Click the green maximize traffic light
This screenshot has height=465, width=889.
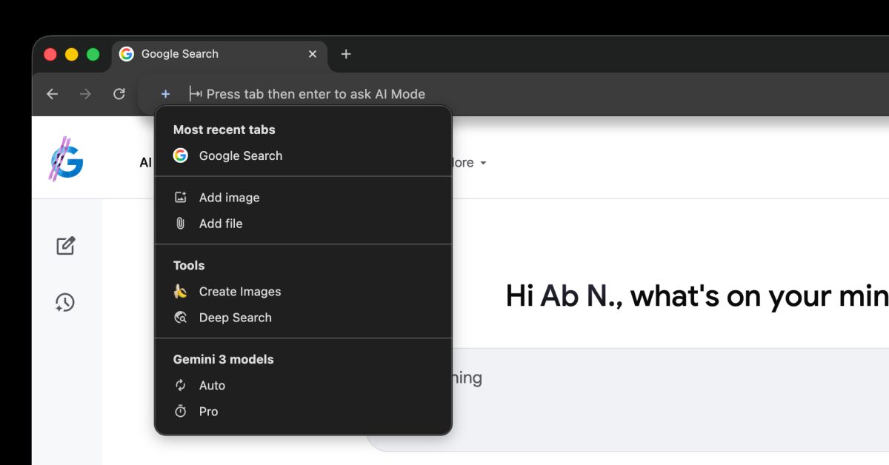(92, 53)
